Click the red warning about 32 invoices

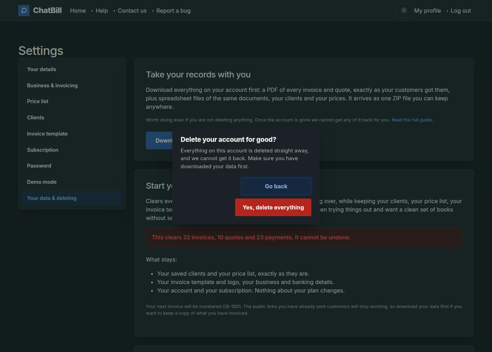[x=304, y=237]
